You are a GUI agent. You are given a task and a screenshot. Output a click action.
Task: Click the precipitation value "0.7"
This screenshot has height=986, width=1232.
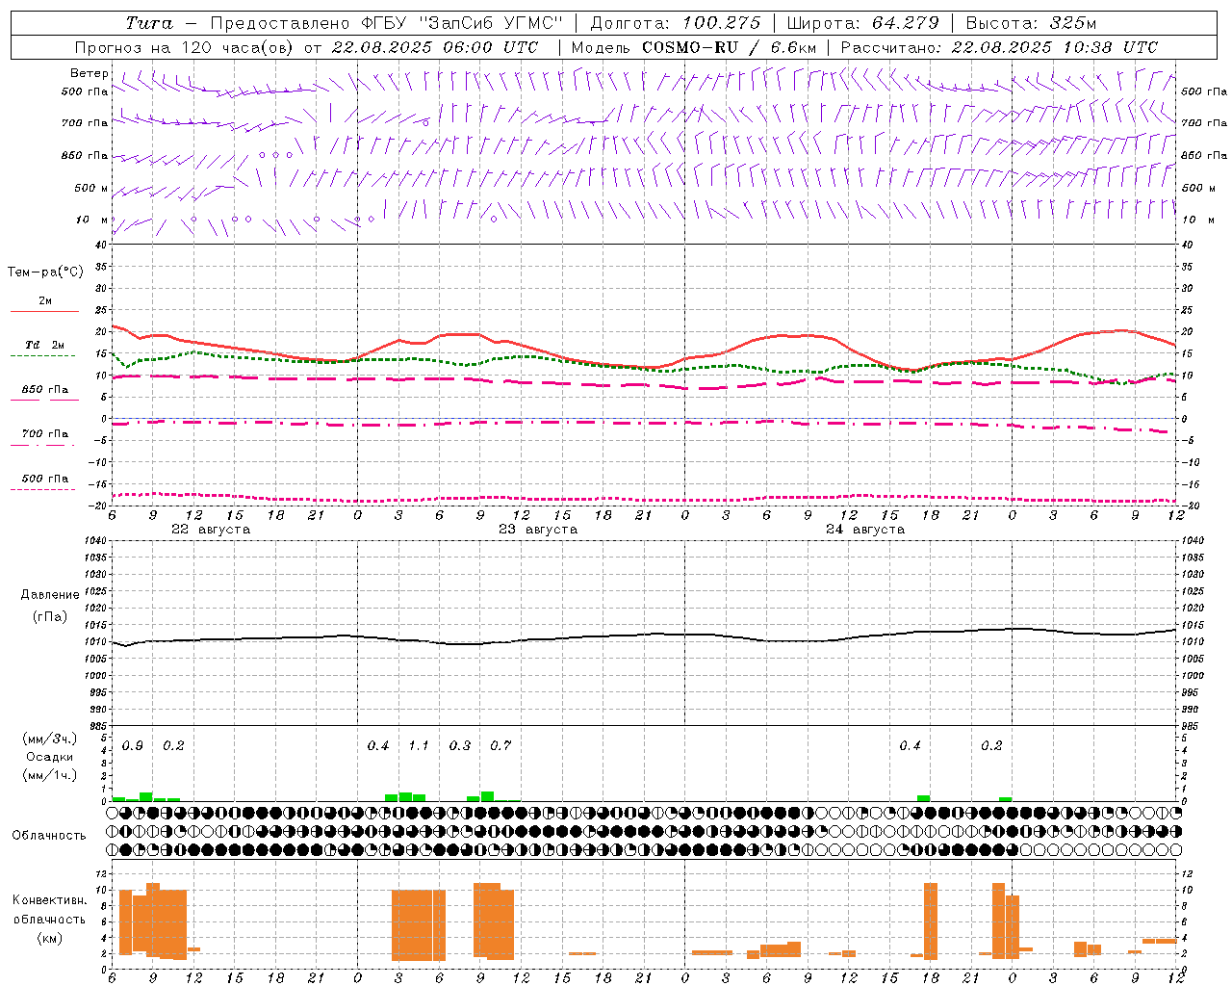coord(500,746)
